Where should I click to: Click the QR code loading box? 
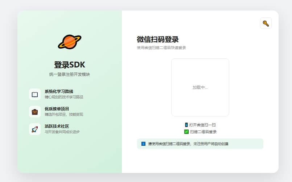point(200,87)
